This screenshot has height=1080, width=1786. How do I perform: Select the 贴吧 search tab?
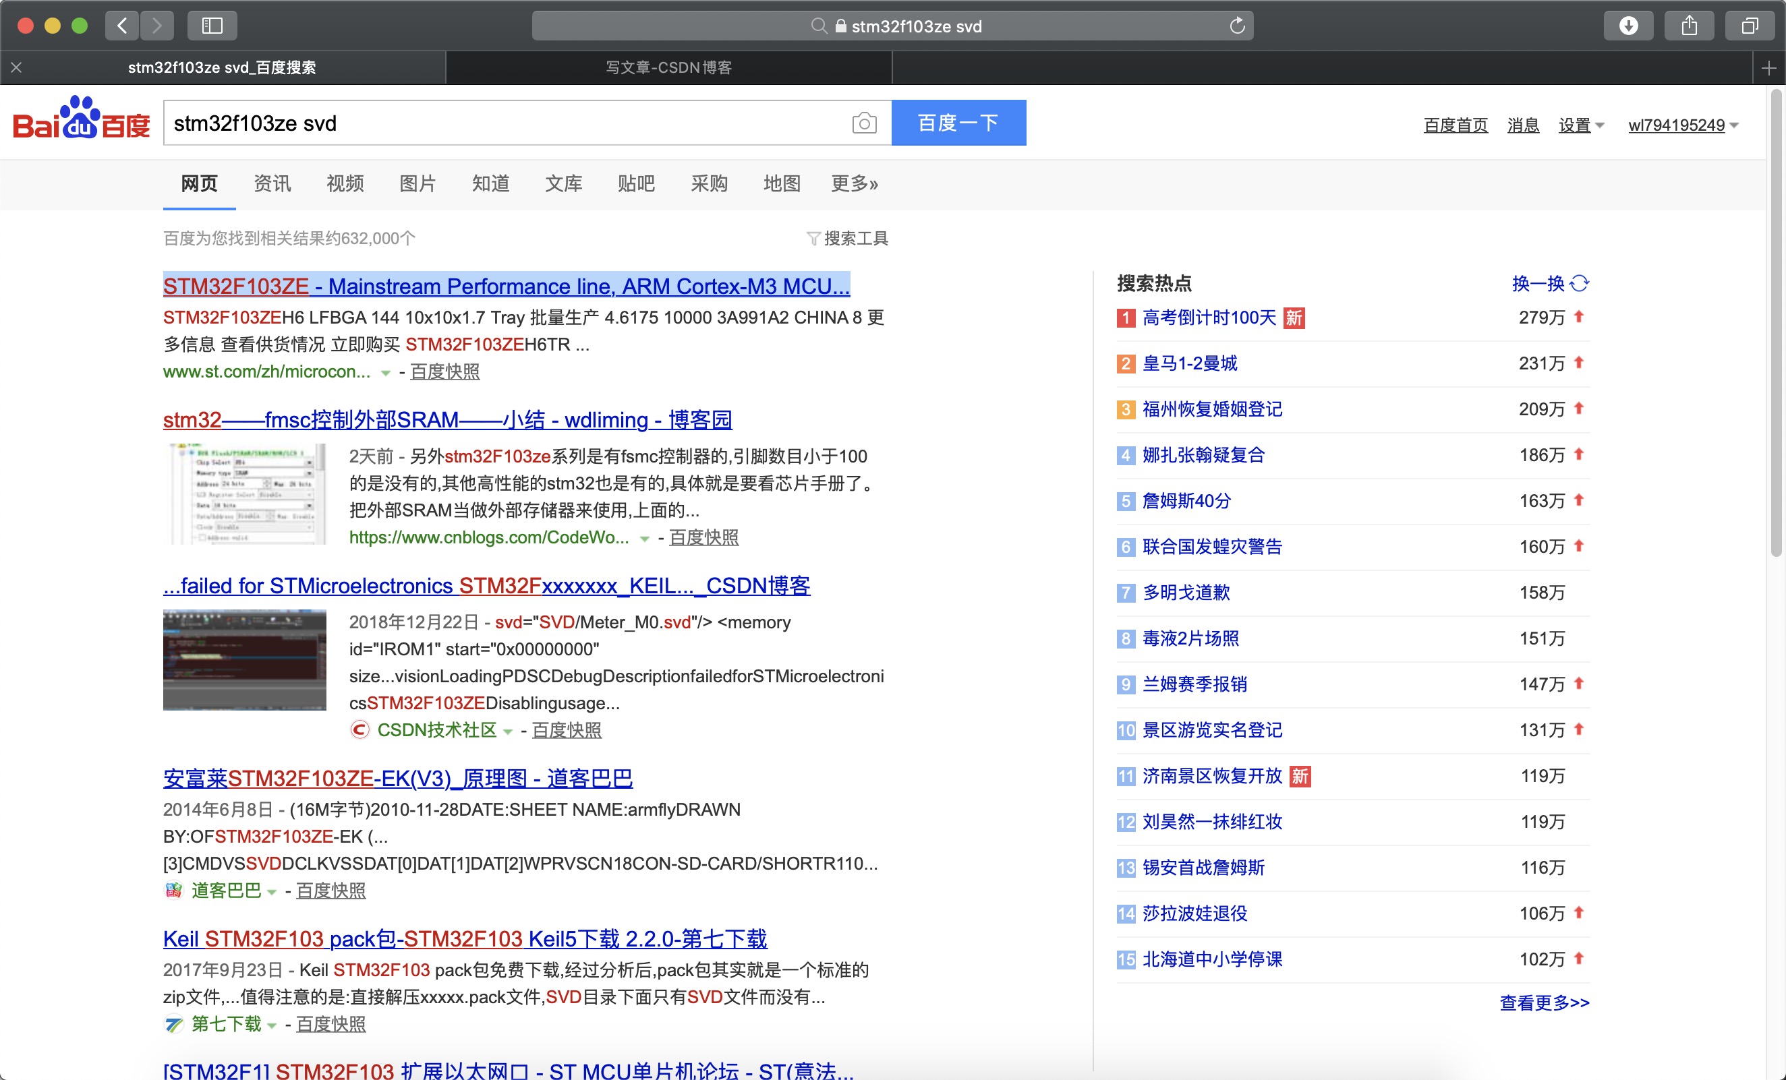(x=635, y=183)
